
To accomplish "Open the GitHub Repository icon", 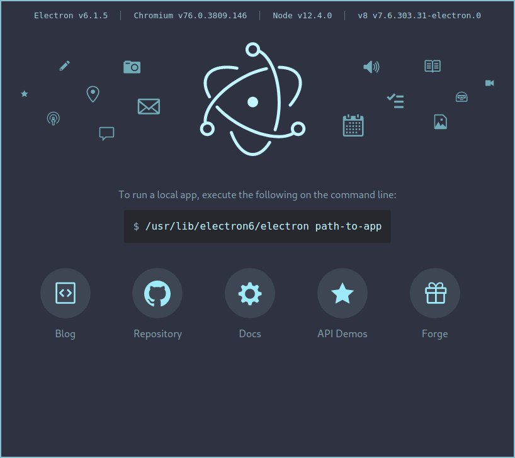I will pos(157,293).
